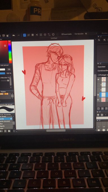This screenshot has width=108, height=192.
Task: Toggle the Suavizado checkbox
Action: pyautogui.click(x=62, y=34)
